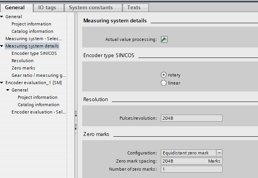Select the linear encoder type

click(164, 83)
